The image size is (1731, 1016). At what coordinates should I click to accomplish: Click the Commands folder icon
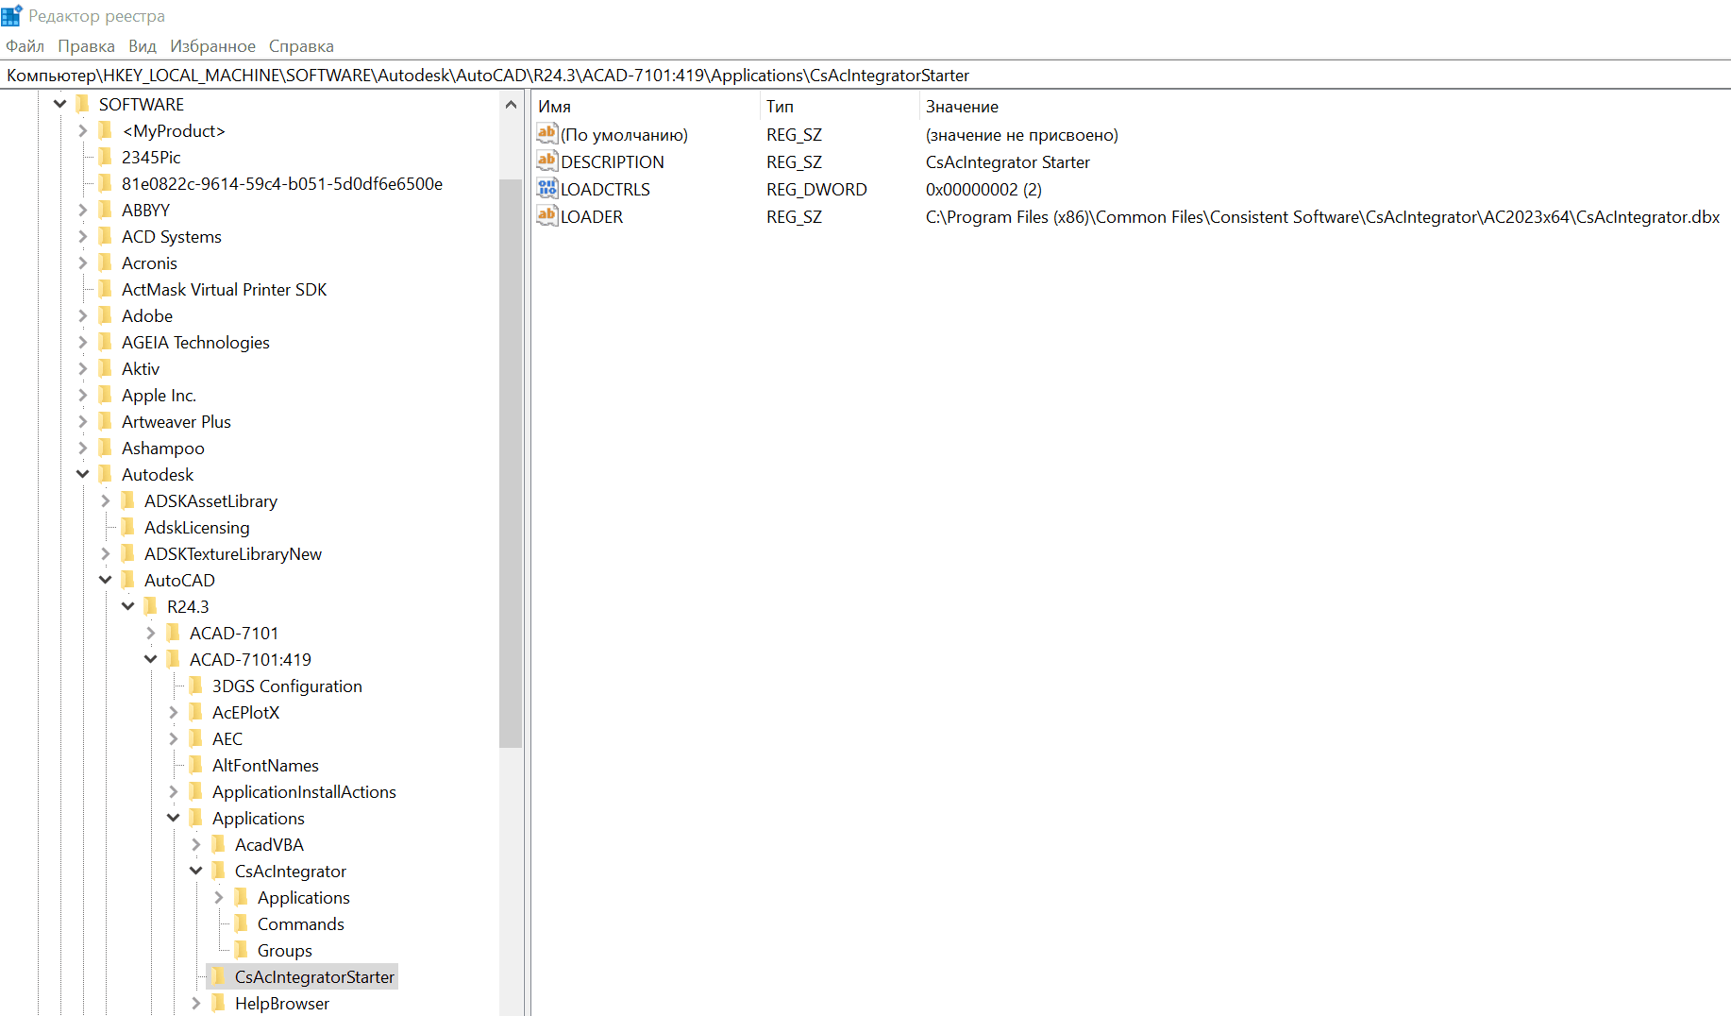pos(242,923)
